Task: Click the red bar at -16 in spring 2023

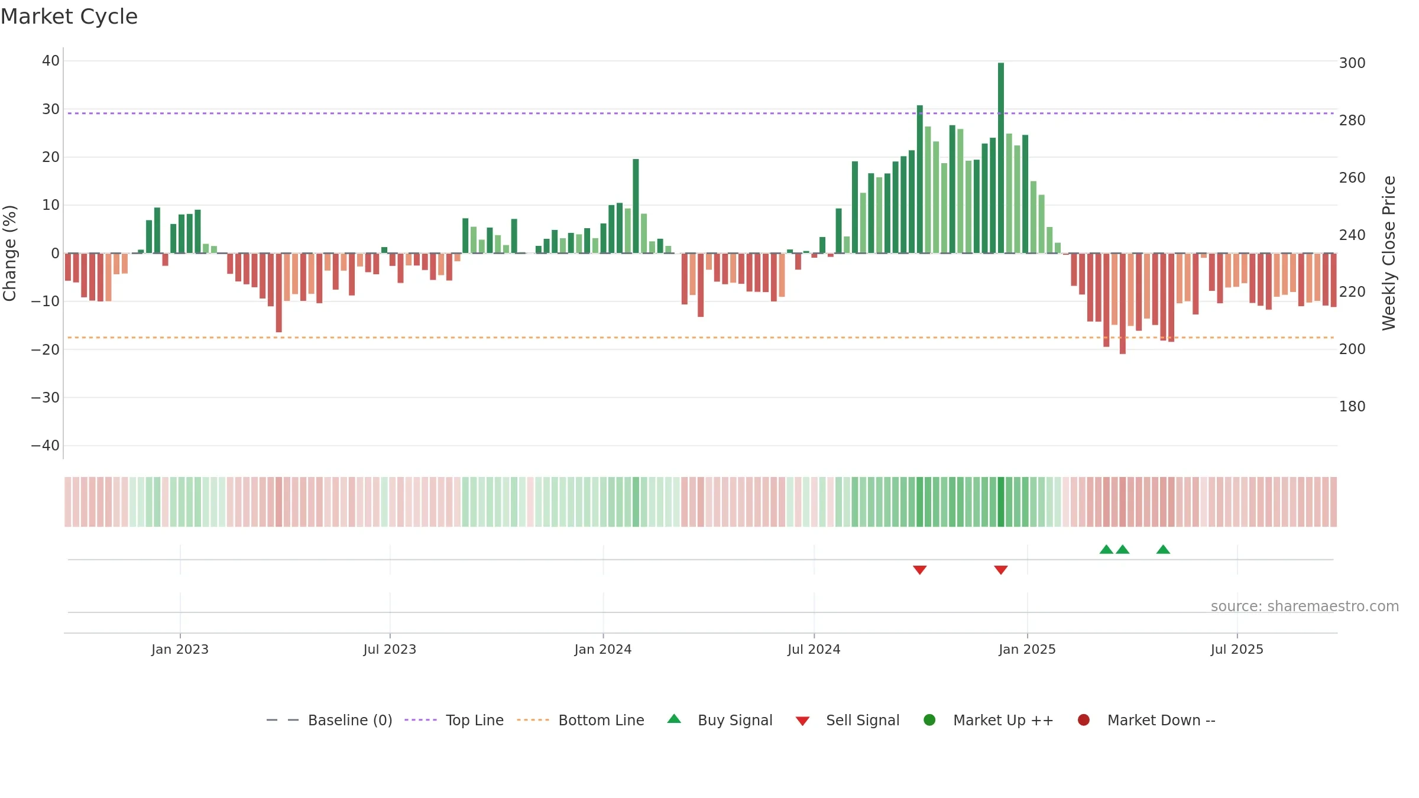Action: [x=279, y=293]
